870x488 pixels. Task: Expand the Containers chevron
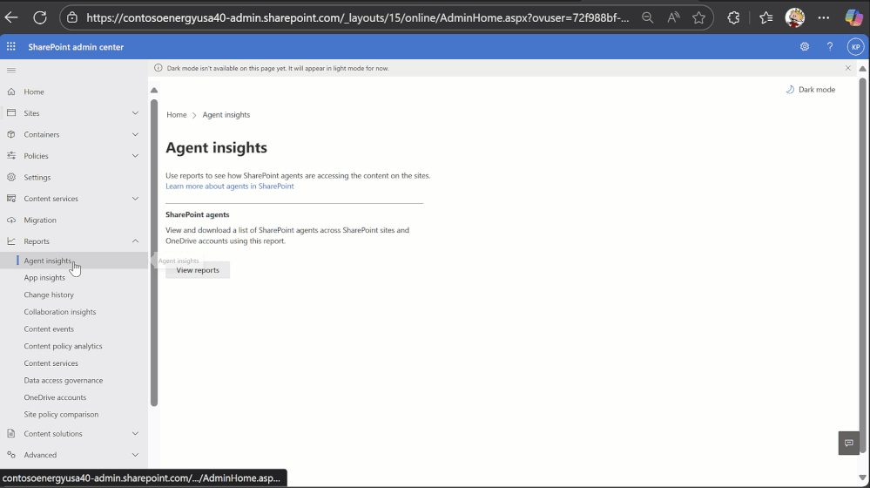click(x=135, y=134)
